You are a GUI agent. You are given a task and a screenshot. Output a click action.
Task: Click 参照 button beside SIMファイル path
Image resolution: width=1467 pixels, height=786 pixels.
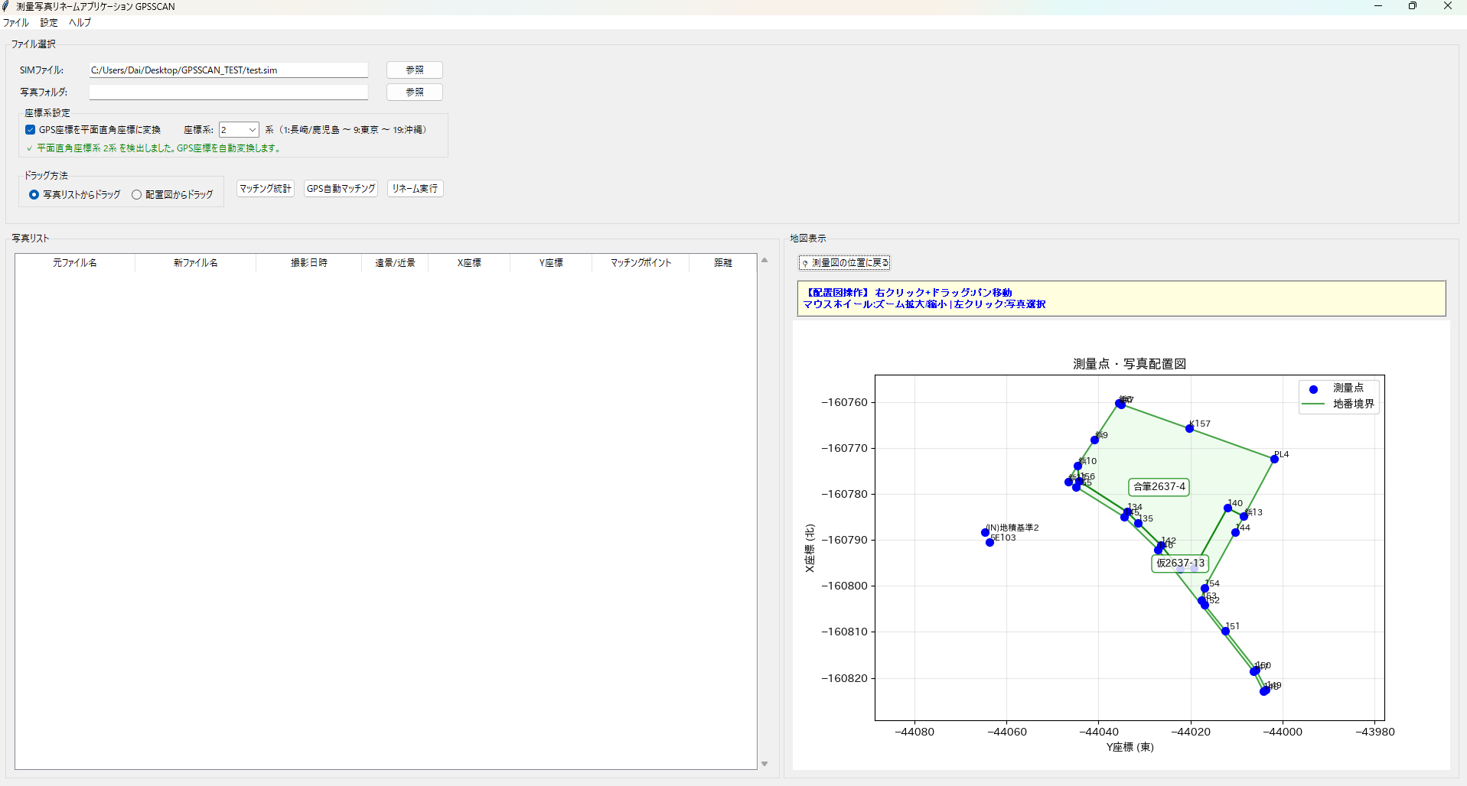414,70
